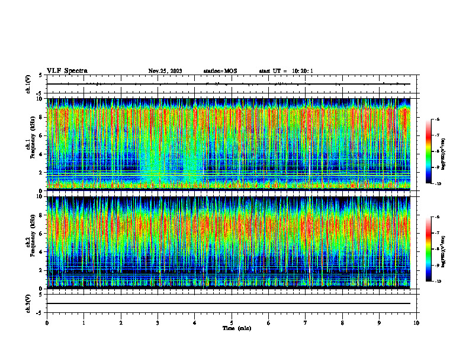Image resolution: width=469 pixels, height=362 pixels.
Task: Select the "ch.3(V)" axis label at bottom
Action: pos(28,303)
